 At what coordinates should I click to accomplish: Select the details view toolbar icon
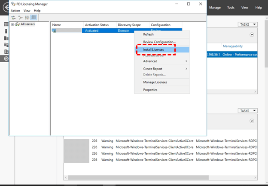point(33,17)
